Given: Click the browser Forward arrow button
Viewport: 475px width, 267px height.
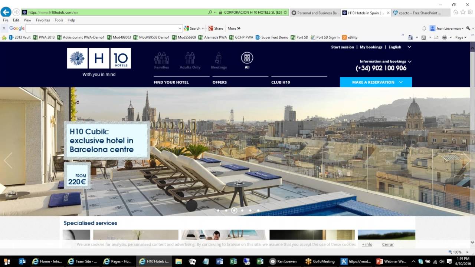Looking at the screenshot, I should point(16,12).
